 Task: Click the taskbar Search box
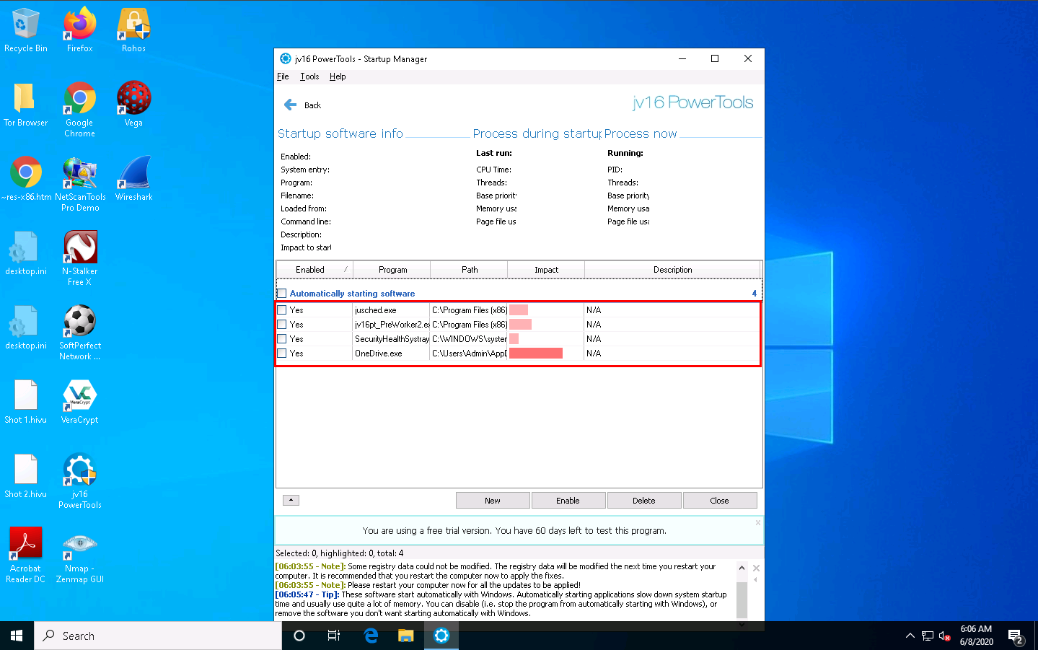(158, 636)
